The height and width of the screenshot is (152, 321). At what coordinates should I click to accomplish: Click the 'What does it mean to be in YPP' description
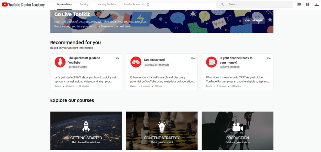click(x=238, y=79)
